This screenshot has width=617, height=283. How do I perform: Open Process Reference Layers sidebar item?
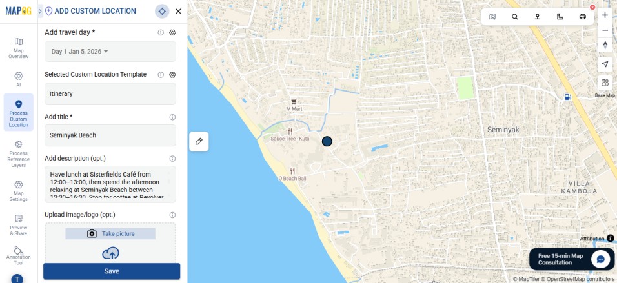tap(19, 154)
